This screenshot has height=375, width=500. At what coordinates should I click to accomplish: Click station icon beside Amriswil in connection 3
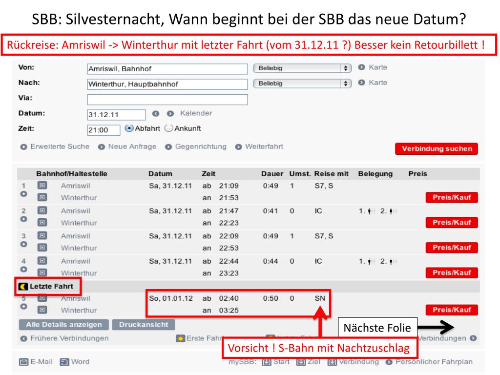(42, 236)
